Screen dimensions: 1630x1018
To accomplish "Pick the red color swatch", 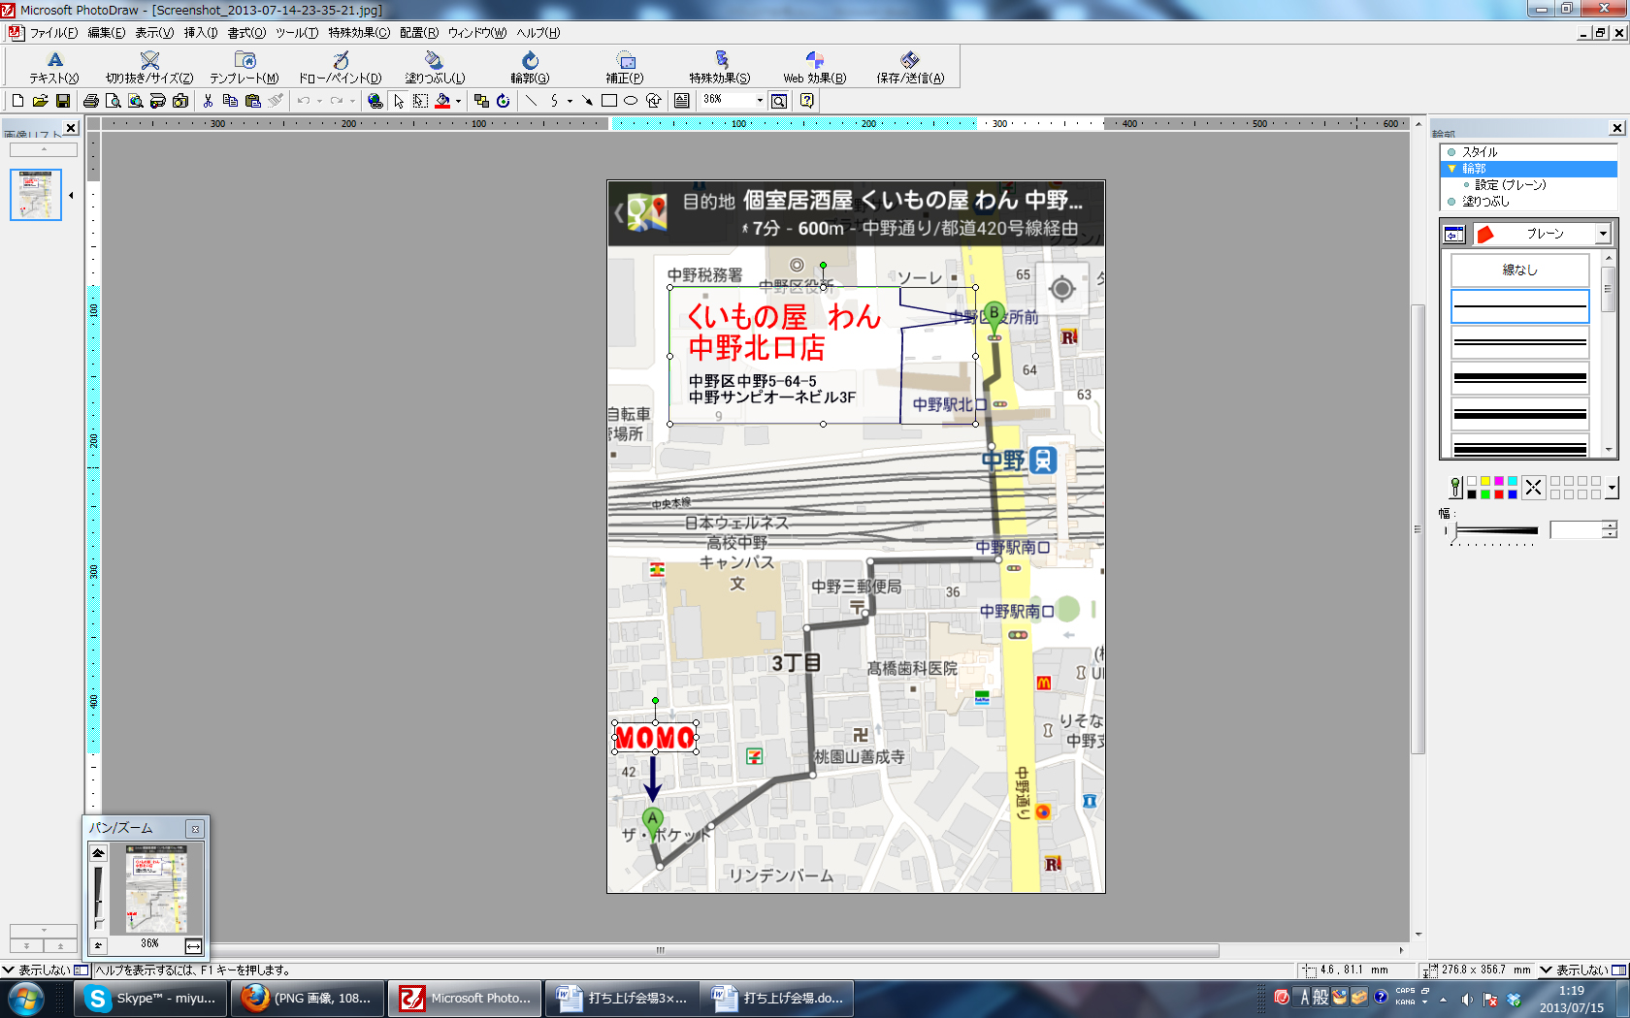I will (x=1499, y=494).
